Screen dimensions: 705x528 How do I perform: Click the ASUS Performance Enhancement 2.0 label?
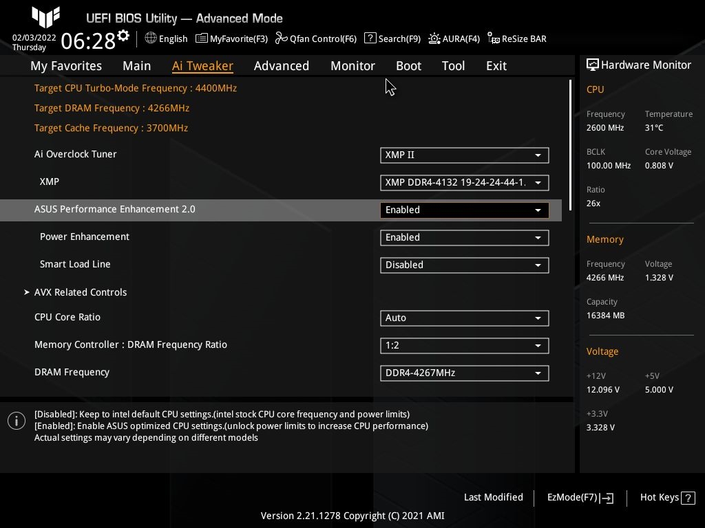click(115, 209)
